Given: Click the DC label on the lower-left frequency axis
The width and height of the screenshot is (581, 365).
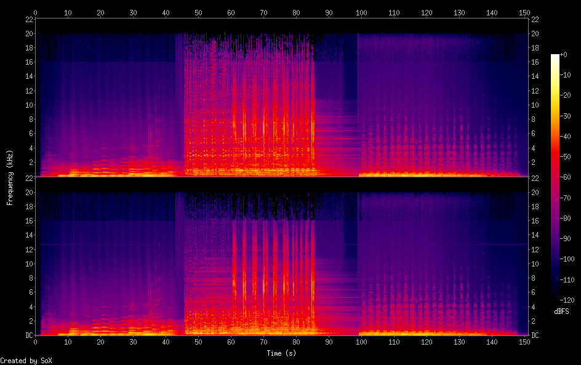Looking at the screenshot, I should point(28,335).
